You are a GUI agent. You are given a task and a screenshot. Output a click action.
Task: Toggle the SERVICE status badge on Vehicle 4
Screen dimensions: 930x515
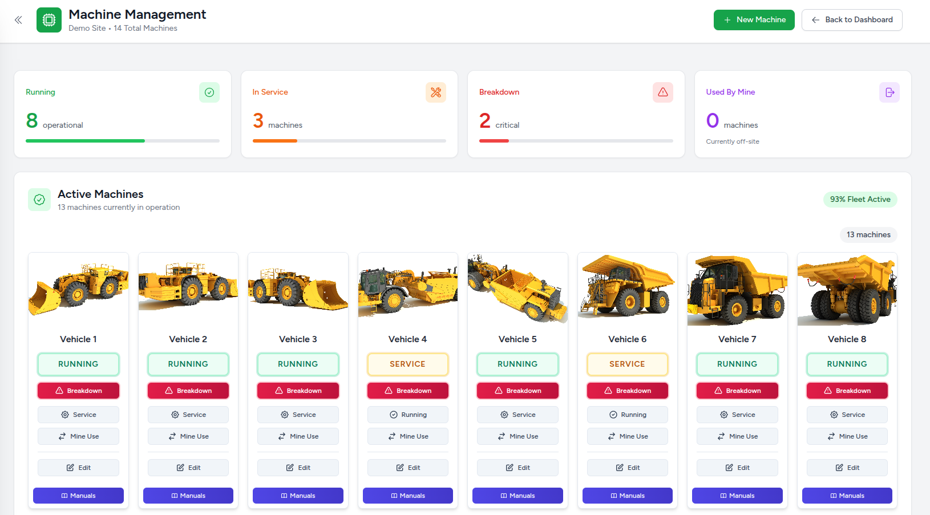click(x=407, y=364)
